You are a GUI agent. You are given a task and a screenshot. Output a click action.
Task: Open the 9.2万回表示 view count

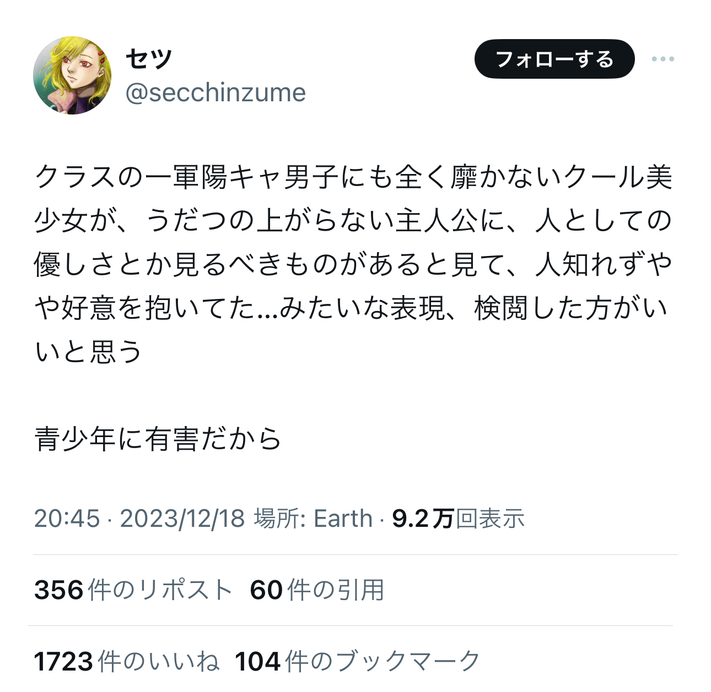pyautogui.click(x=458, y=519)
